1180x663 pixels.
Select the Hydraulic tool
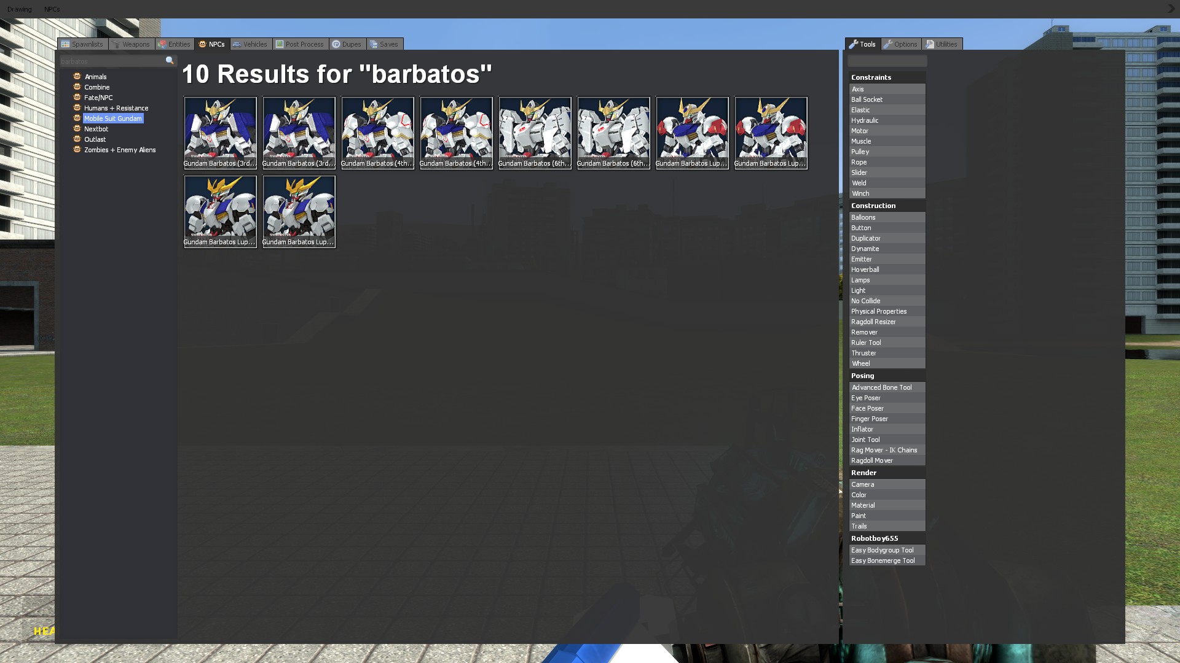887,120
